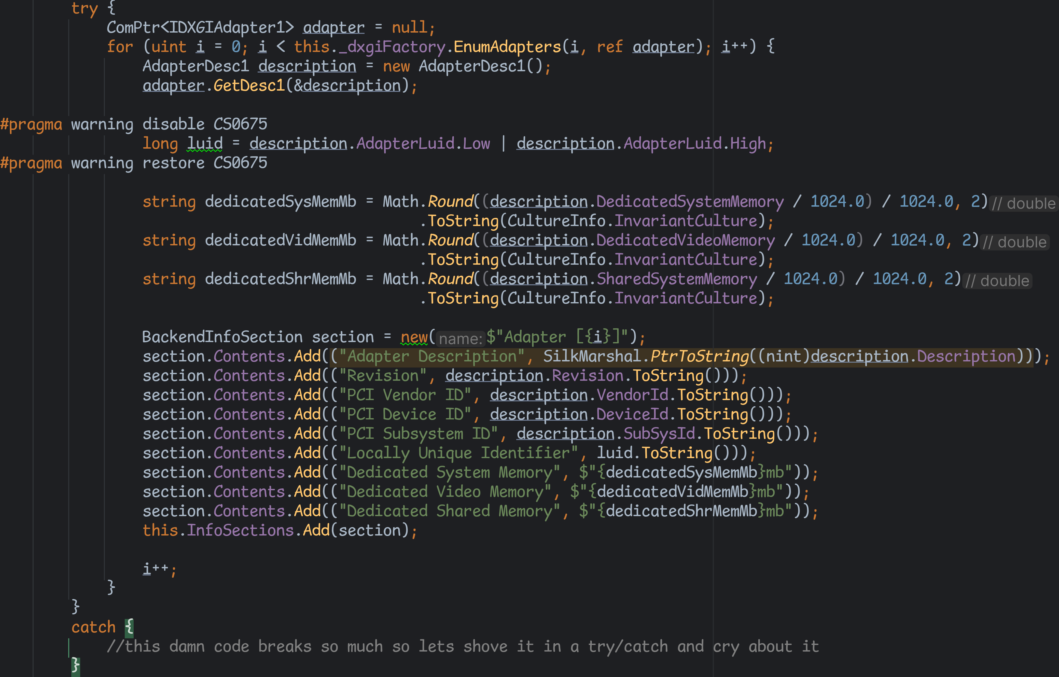The height and width of the screenshot is (677, 1059).
Task: Click the highlighted opening brace after catch
Action: (129, 627)
